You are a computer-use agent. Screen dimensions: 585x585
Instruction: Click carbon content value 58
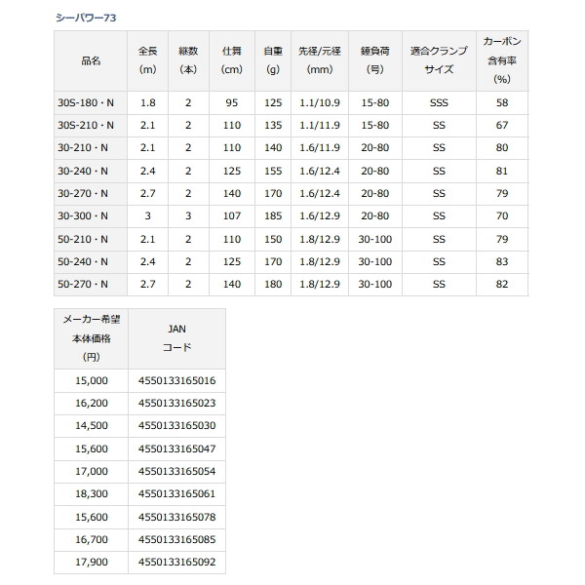click(x=502, y=102)
